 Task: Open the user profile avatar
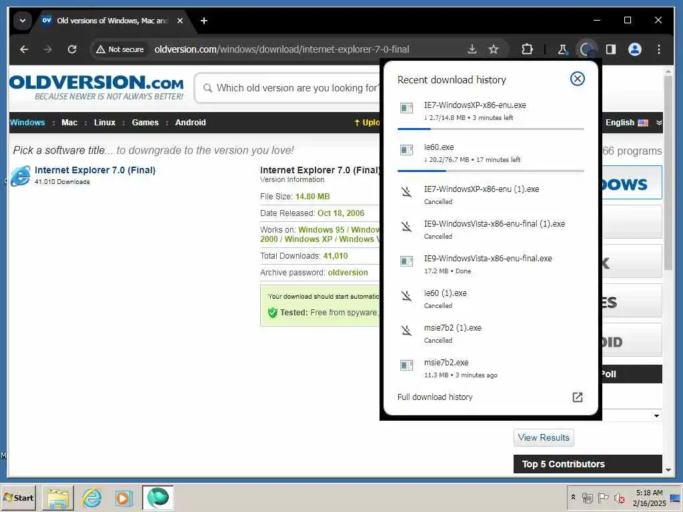tap(635, 49)
